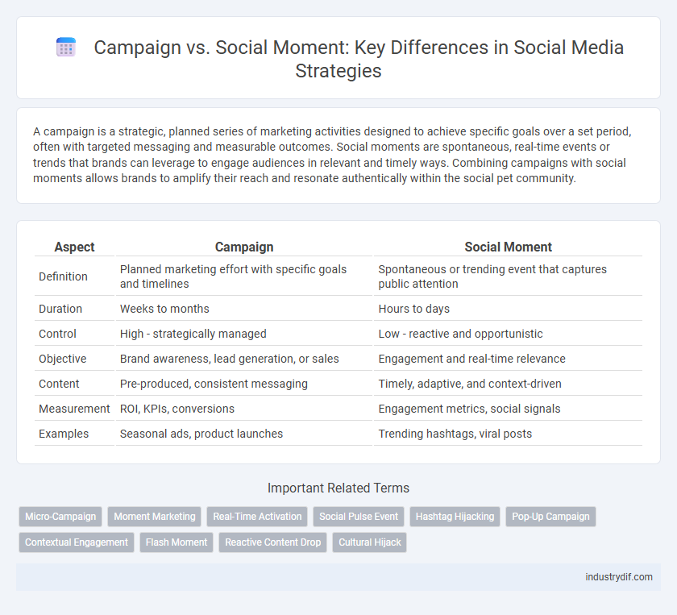Select the Content row label
Screen dimensions: 677x615
pos(59,384)
